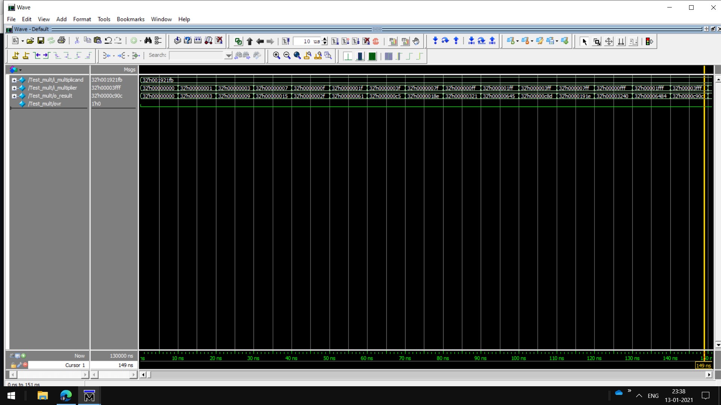
Task: Open the Search field dropdown arrow
Action: [228, 55]
